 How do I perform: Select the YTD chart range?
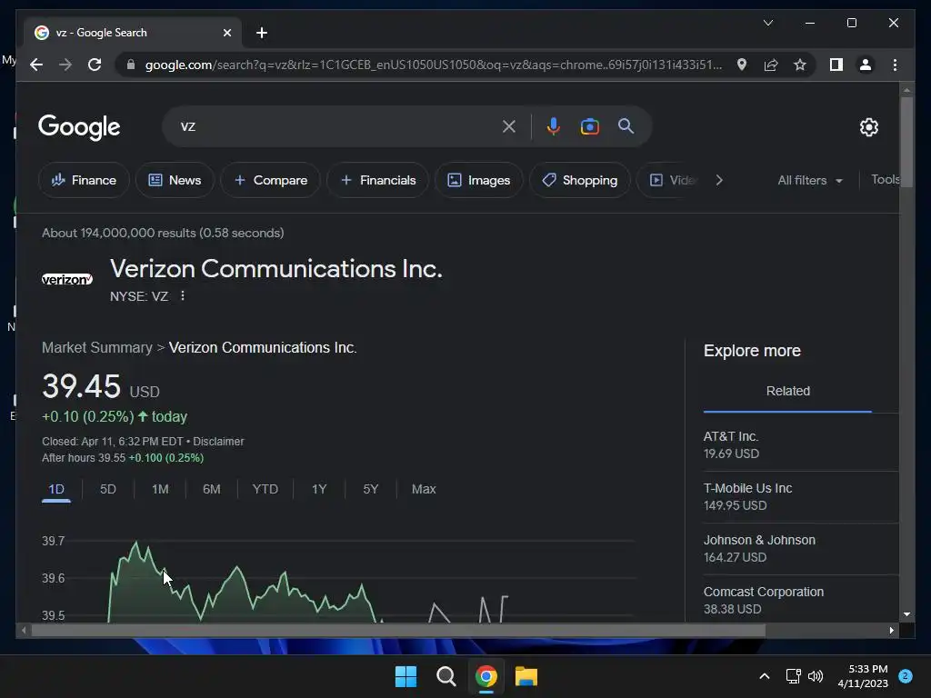[265, 489]
